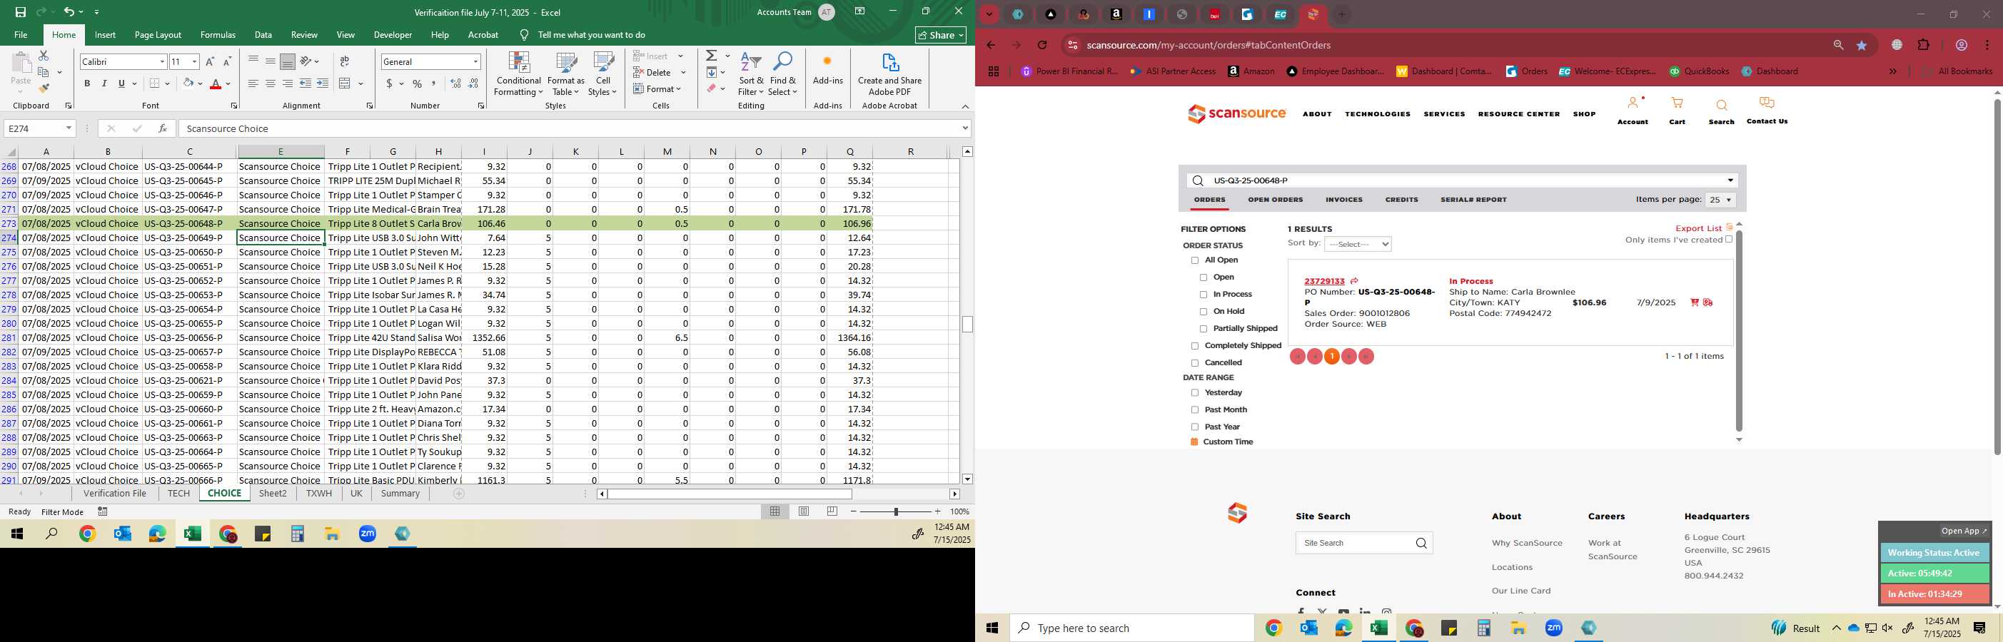Expand the Excel formula bar

965,128
